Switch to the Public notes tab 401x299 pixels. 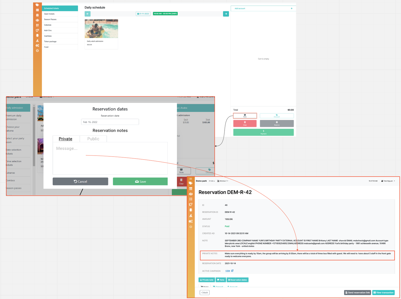click(x=93, y=139)
